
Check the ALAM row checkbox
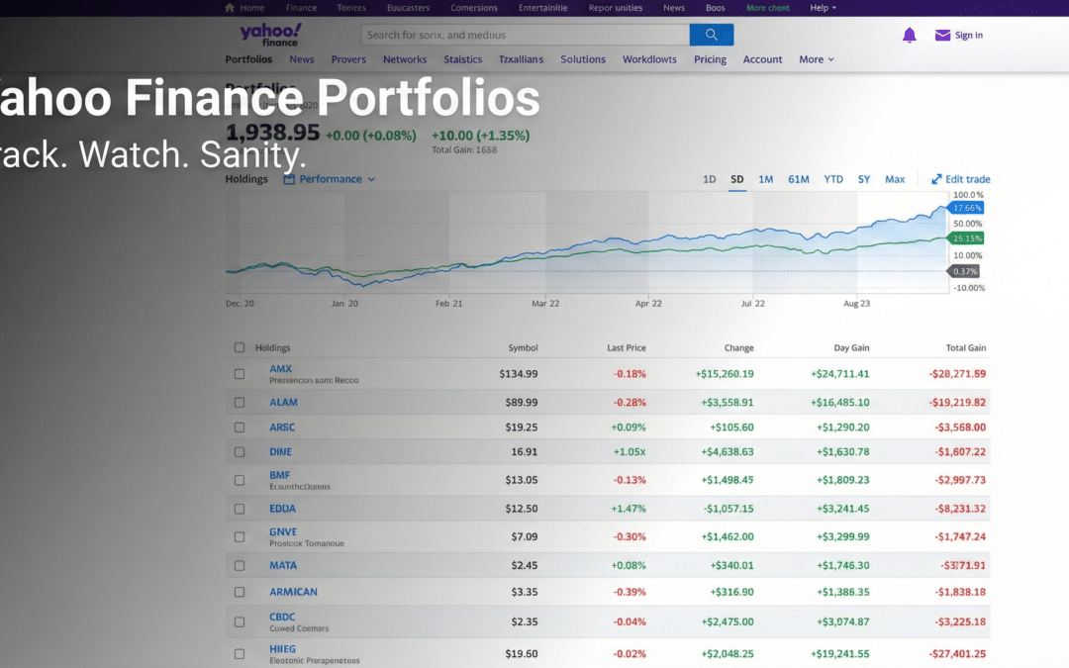click(240, 403)
